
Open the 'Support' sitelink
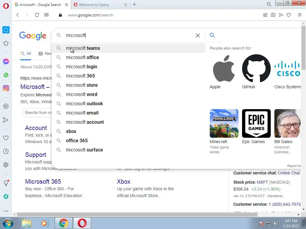point(36,155)
